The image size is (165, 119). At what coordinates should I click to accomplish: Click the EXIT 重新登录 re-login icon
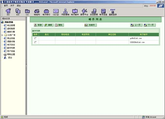[113, 12]
